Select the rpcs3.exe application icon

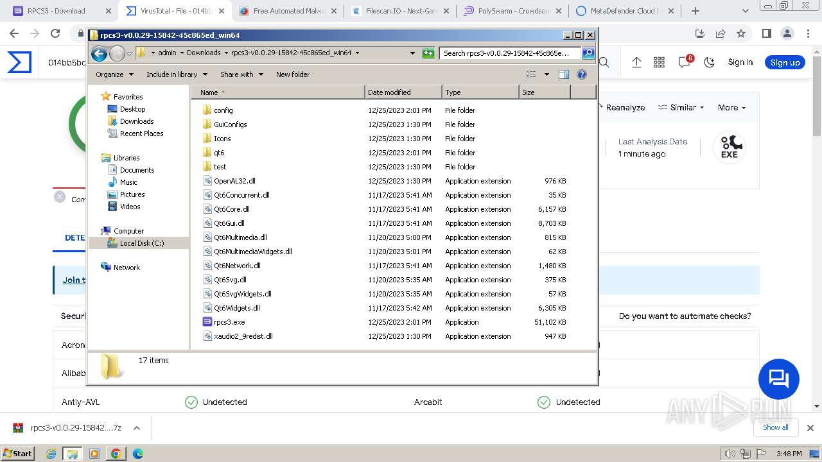(207, 322)
